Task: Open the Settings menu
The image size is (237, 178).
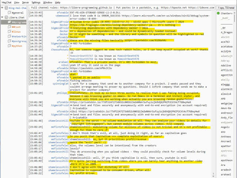Action: tap(36, 2)
